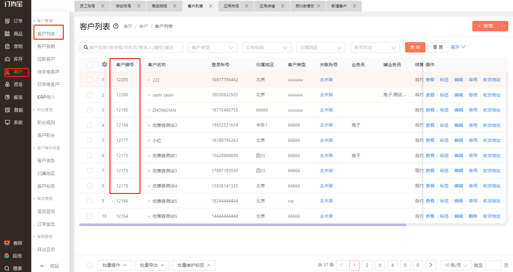Toggle the bottom bar select-all checkbox
Image resolution: width=513 pixels, height=272 pixels.
pos(89,265)
